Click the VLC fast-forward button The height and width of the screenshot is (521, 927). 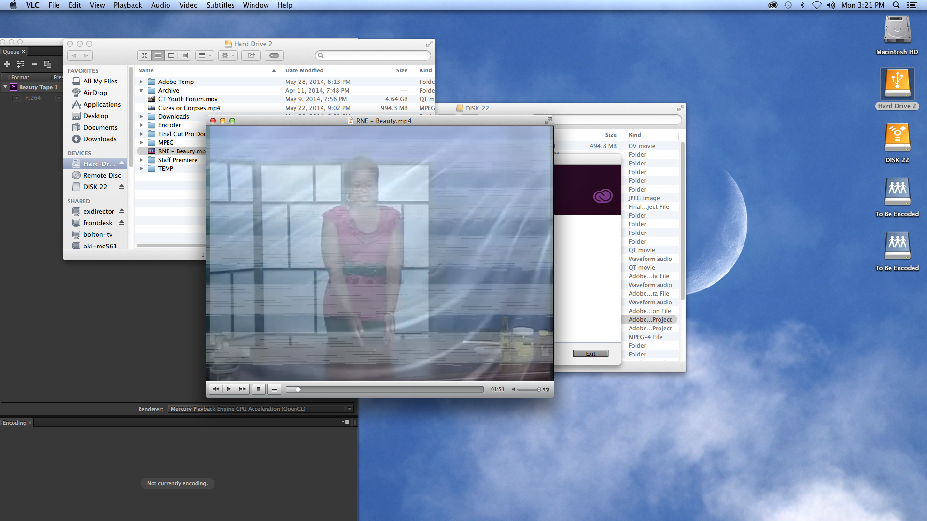tap(242, 389)
